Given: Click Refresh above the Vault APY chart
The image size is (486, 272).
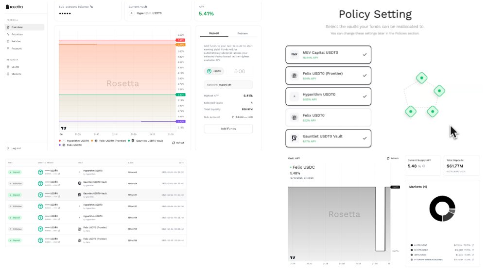Looking at the screenshot, I should tap(392, 158).
